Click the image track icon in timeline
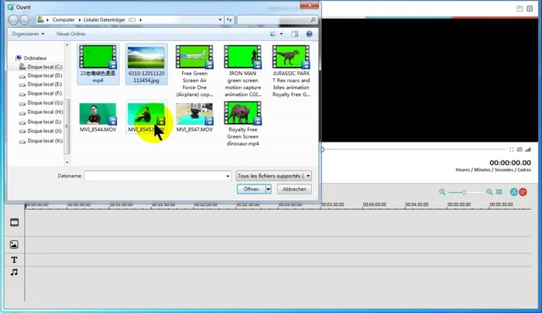This screenshot has width=542, height=313. 14,245
